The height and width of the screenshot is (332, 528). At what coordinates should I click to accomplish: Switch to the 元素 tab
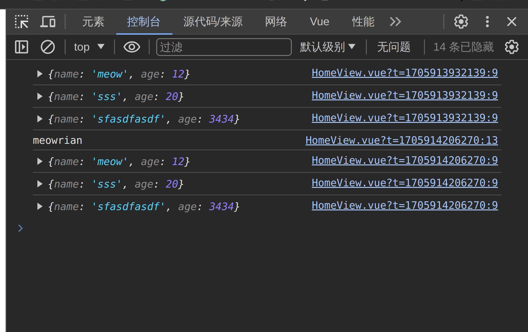pos(93,22)
